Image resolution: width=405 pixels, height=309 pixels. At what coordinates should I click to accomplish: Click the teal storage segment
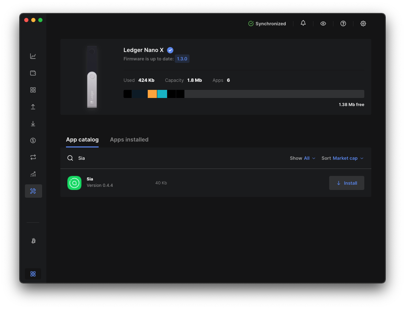tap(162, 94)
